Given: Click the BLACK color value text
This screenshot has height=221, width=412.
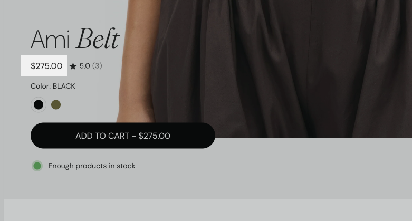Looking at the screenshot, I should (x=64, y=86).
